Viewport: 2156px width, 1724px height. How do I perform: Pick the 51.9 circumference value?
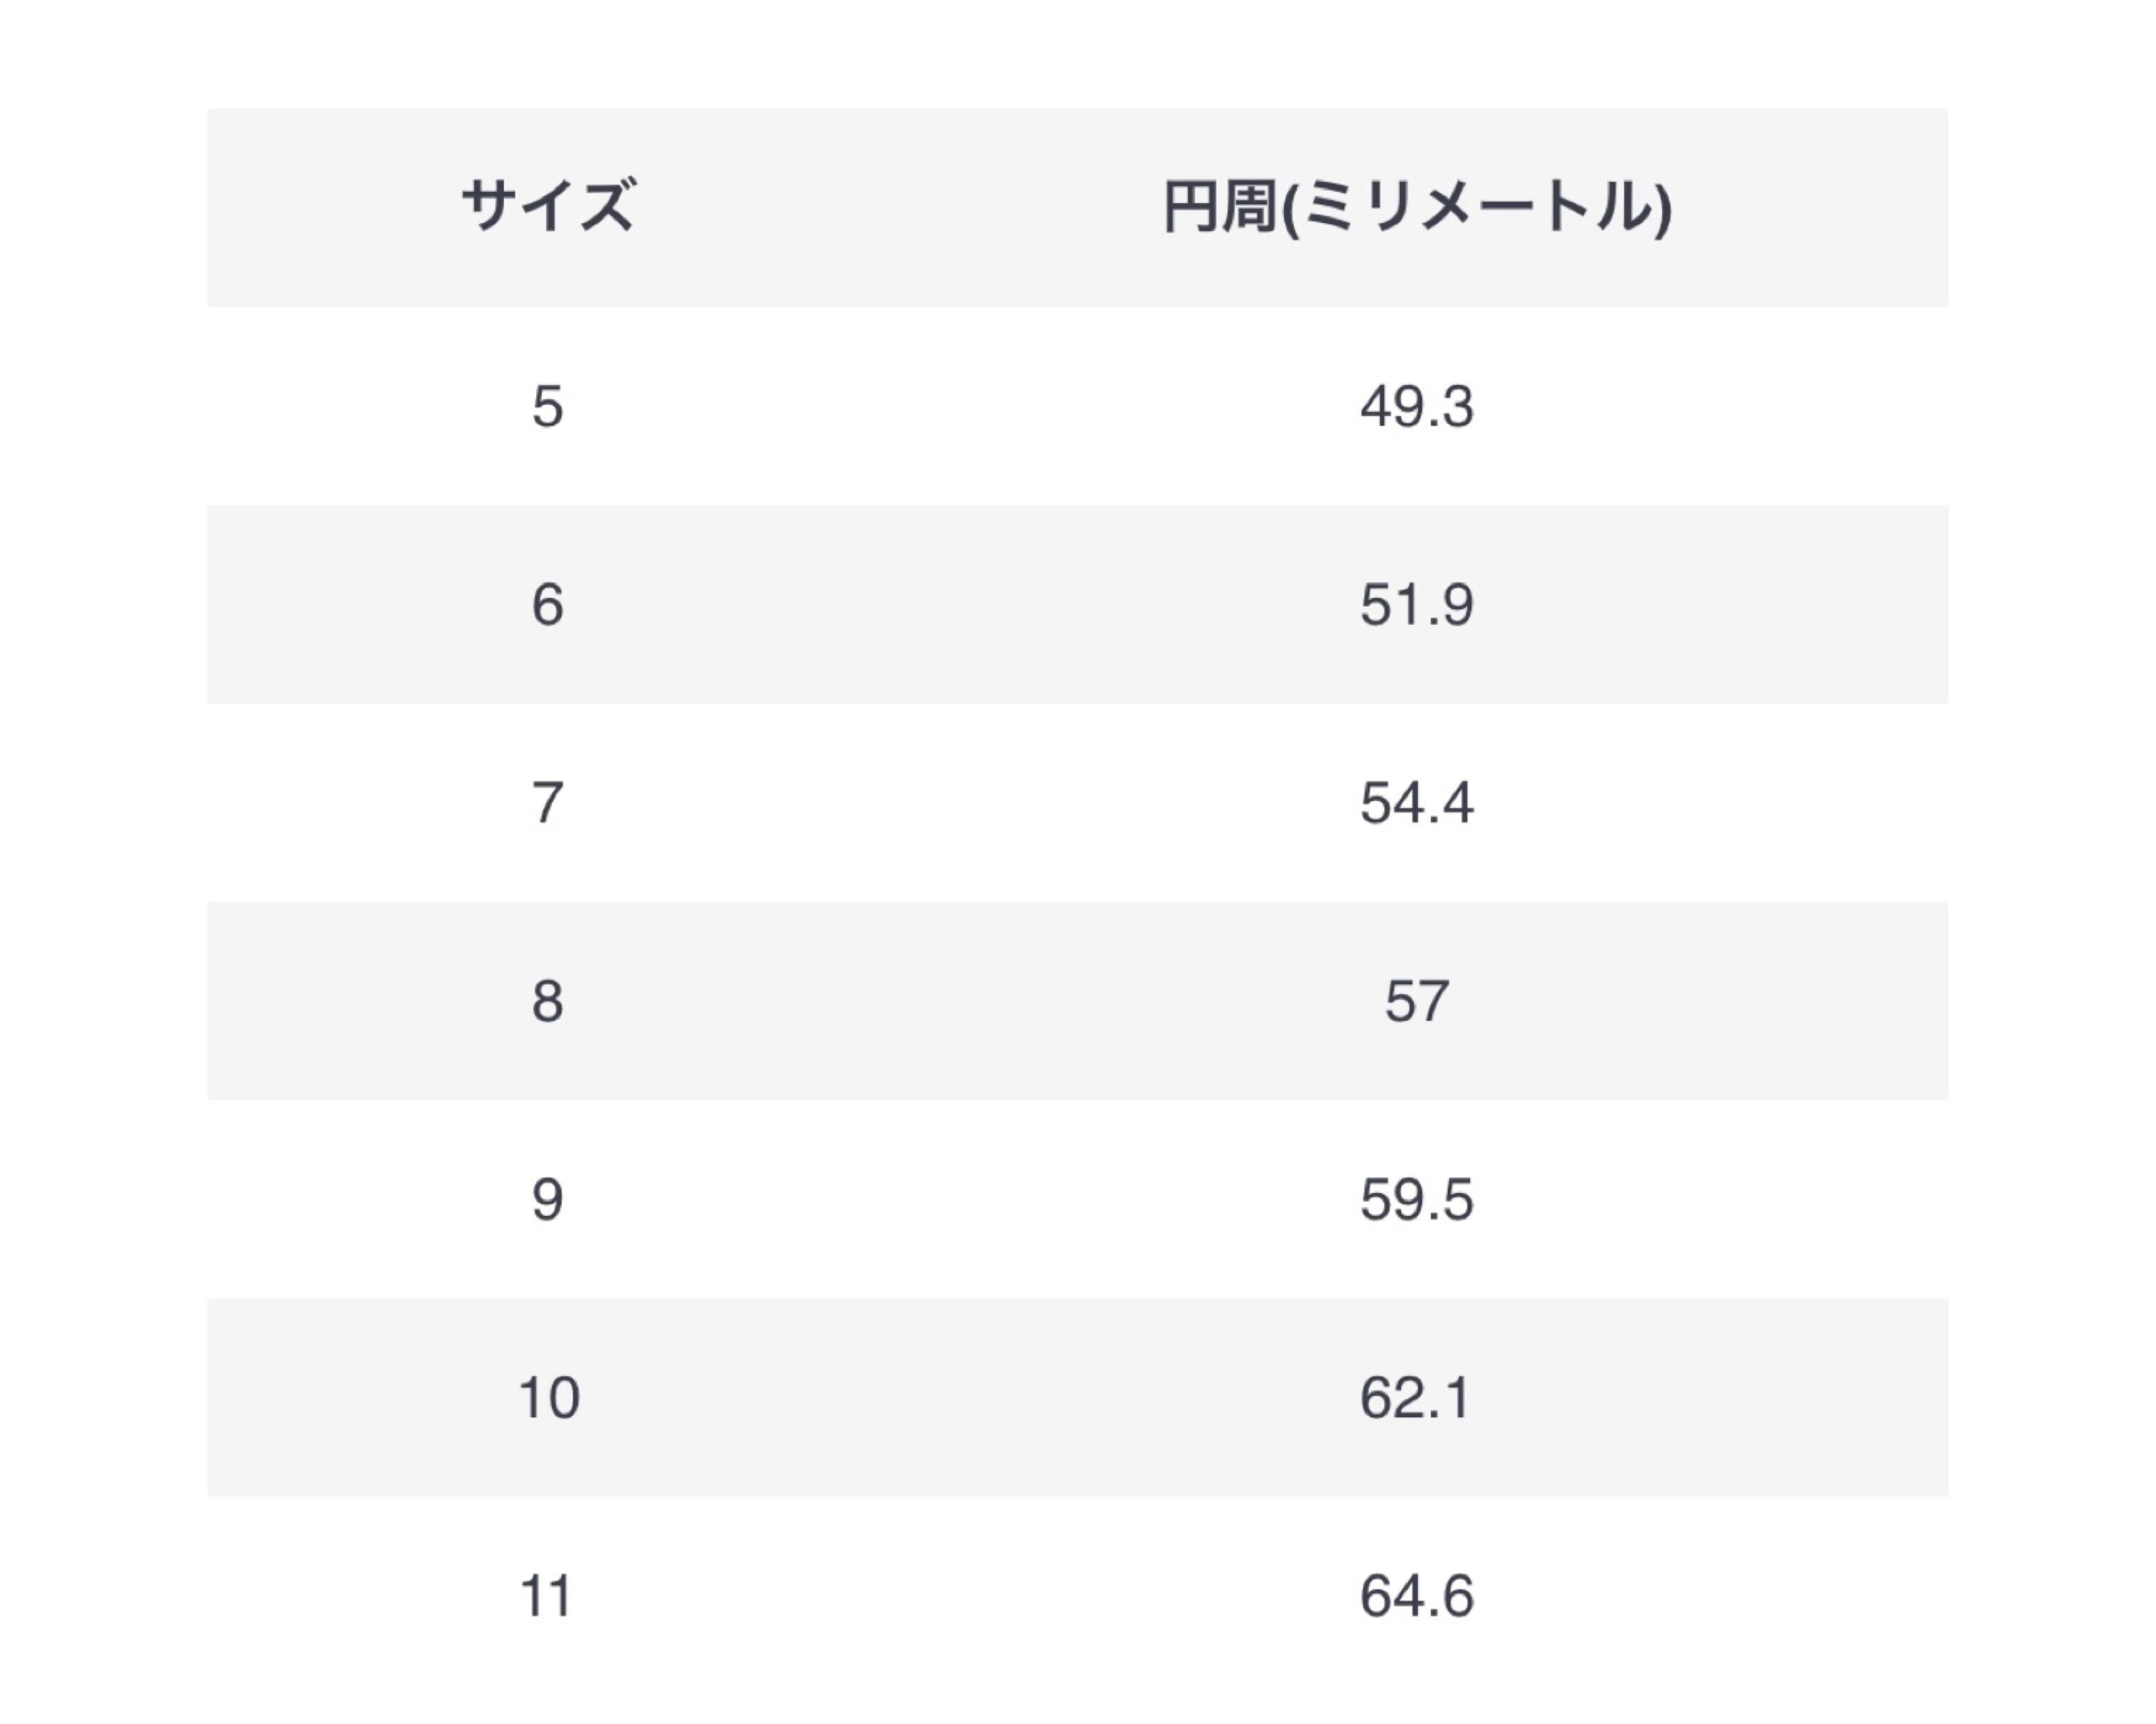pos(1416,604)
